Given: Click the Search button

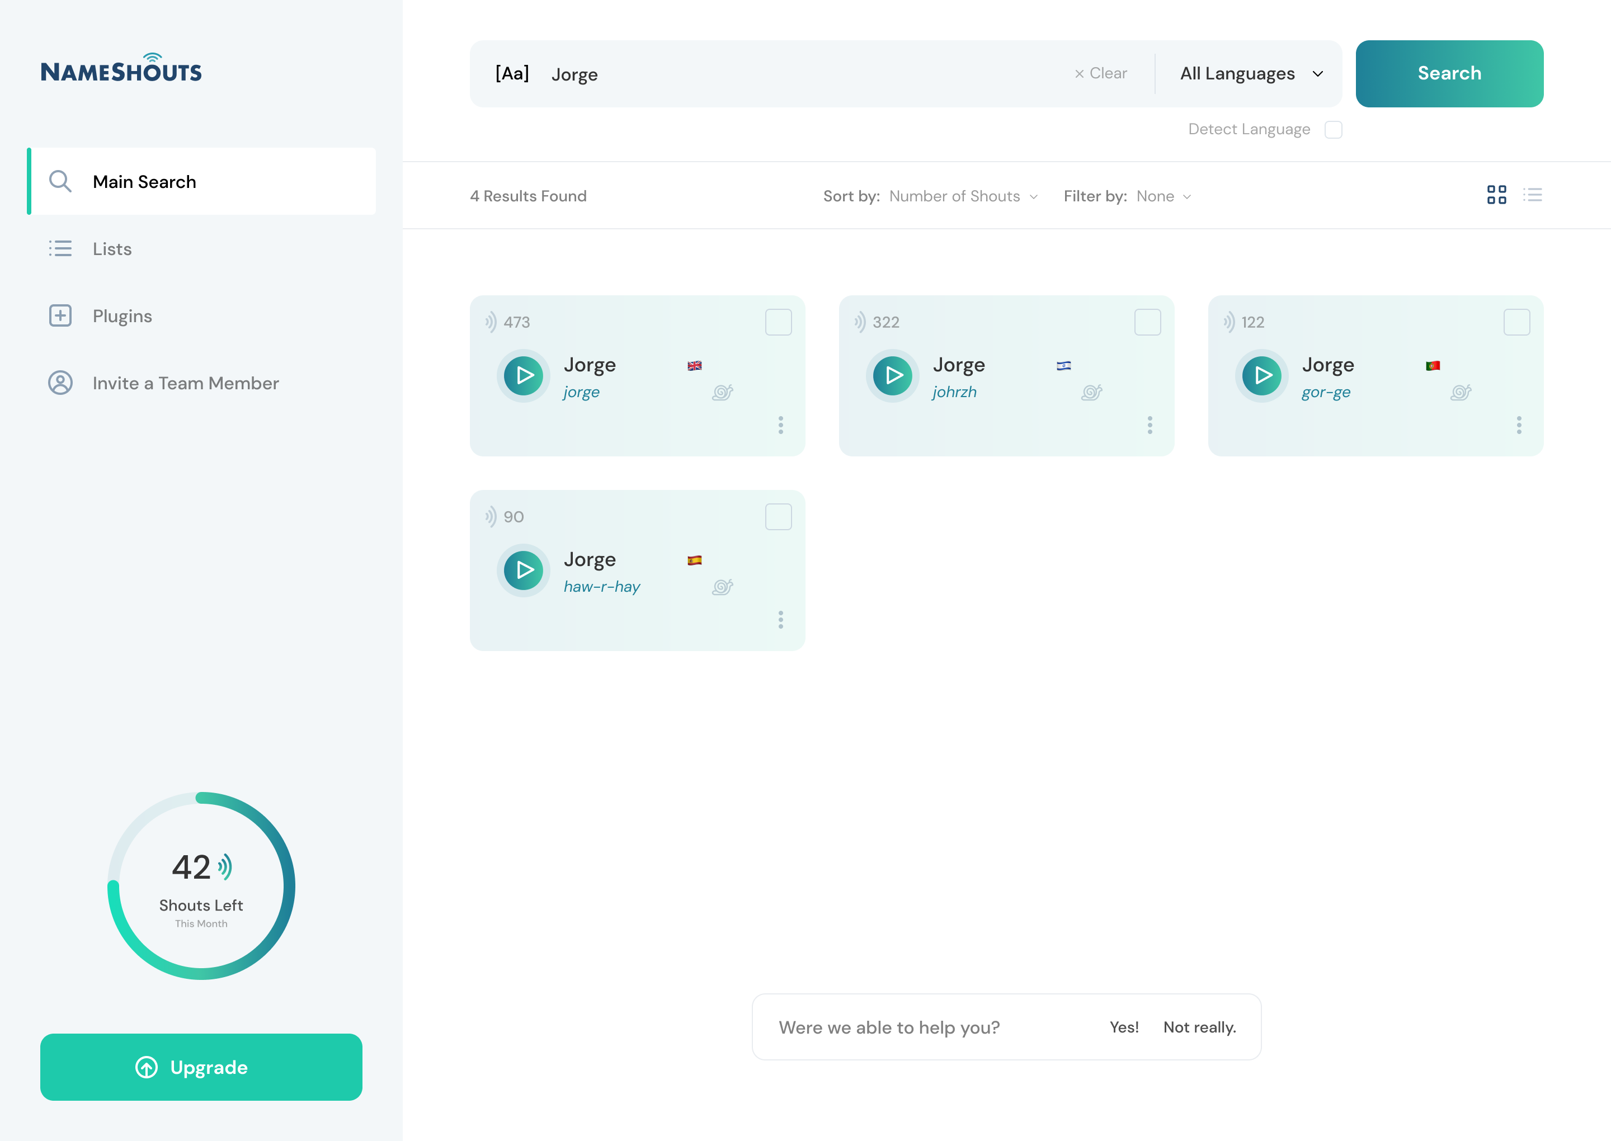Looking at the screenshot, I should (1449, 73).
